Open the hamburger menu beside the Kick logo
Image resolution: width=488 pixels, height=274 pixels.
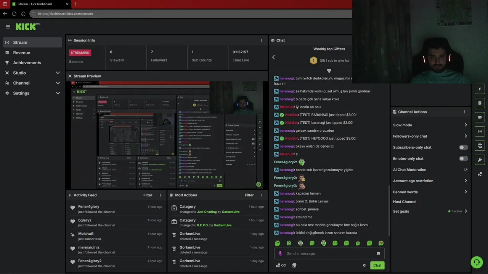(x=8, y=27)
